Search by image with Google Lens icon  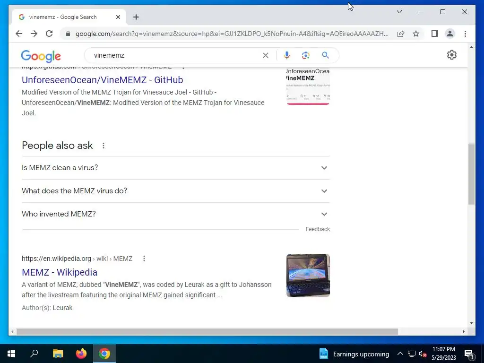306,55
